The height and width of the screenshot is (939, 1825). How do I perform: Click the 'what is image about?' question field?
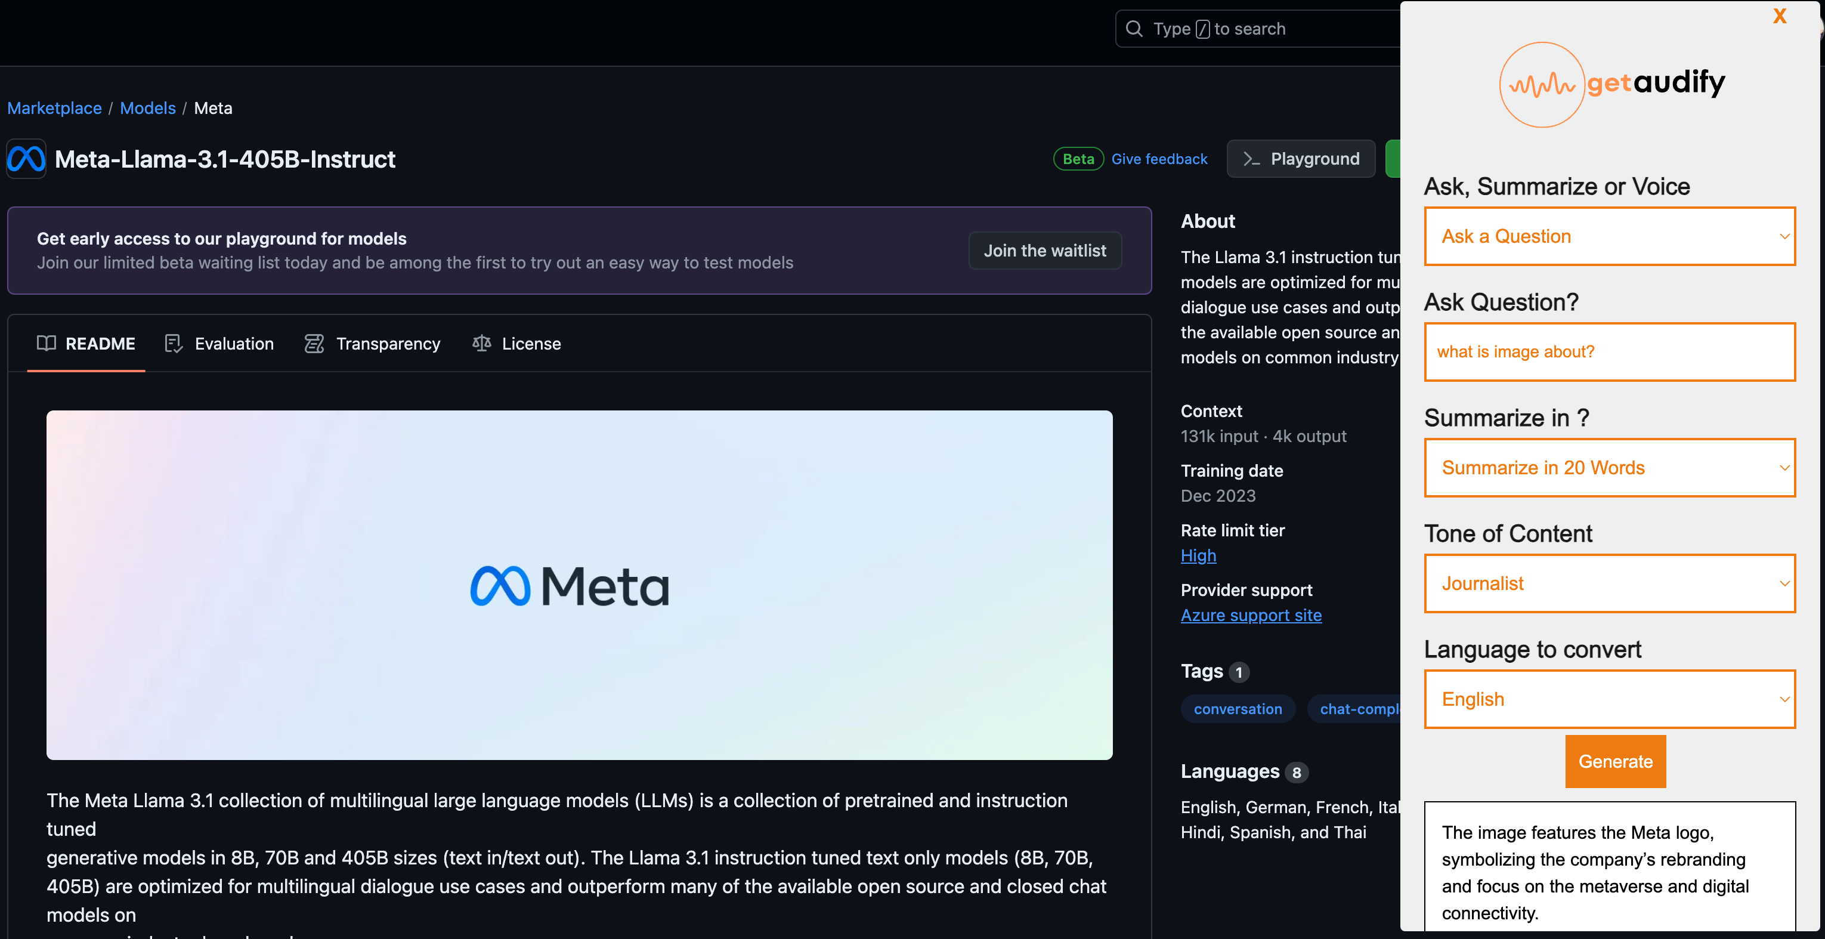[1610, 351]
